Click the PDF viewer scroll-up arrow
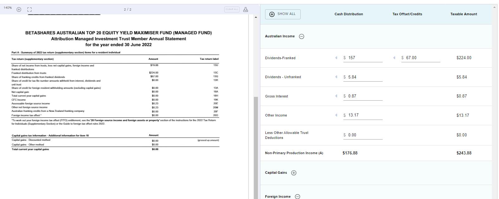Viewport: 499px width, 199px height. 256,17
